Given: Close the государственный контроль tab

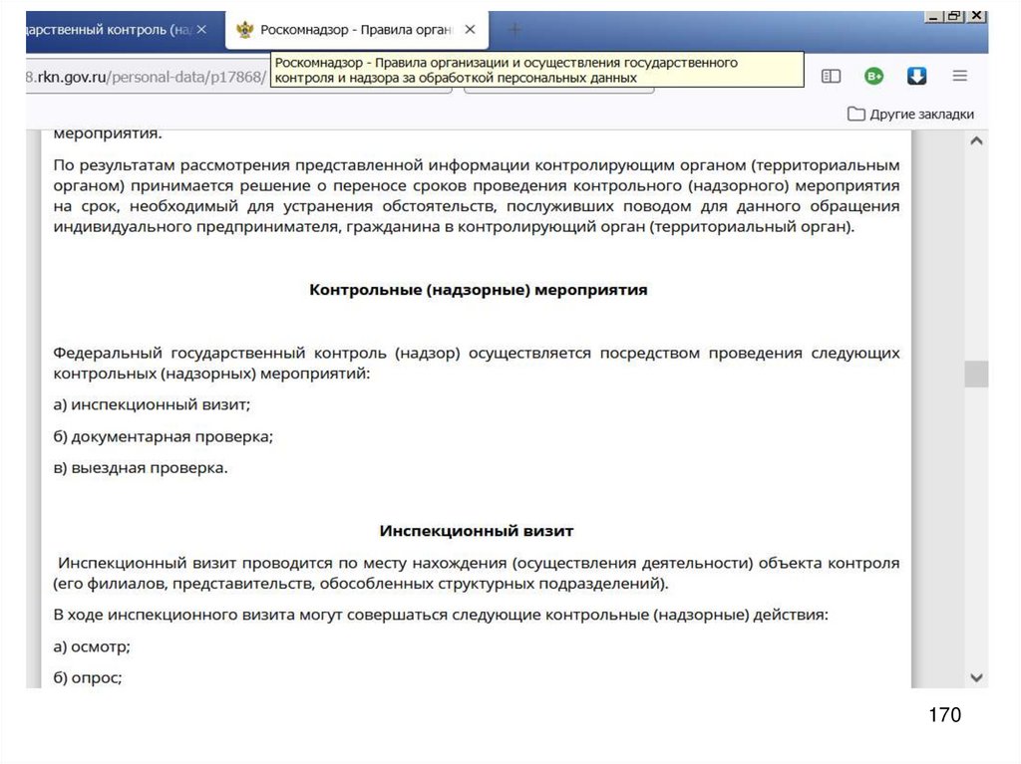Looking at the screenshot, I should pos(201,29).
